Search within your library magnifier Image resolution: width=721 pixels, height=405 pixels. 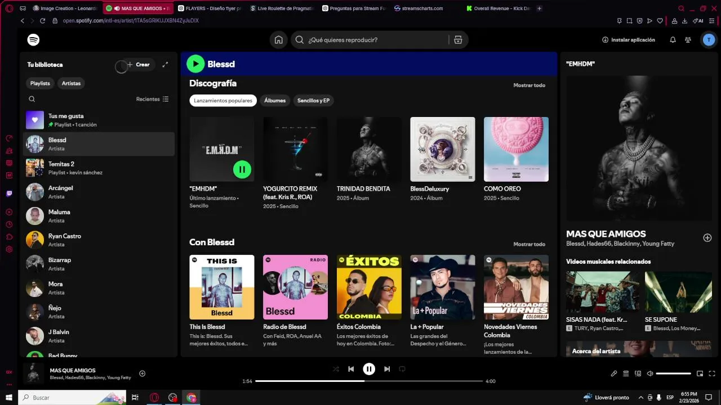point(32,99)
